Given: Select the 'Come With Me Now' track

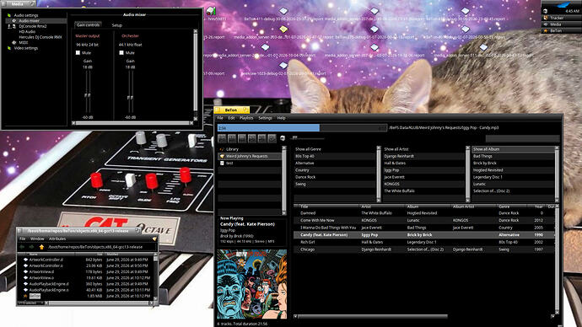Looking at the screenshot, I should 424,220.
